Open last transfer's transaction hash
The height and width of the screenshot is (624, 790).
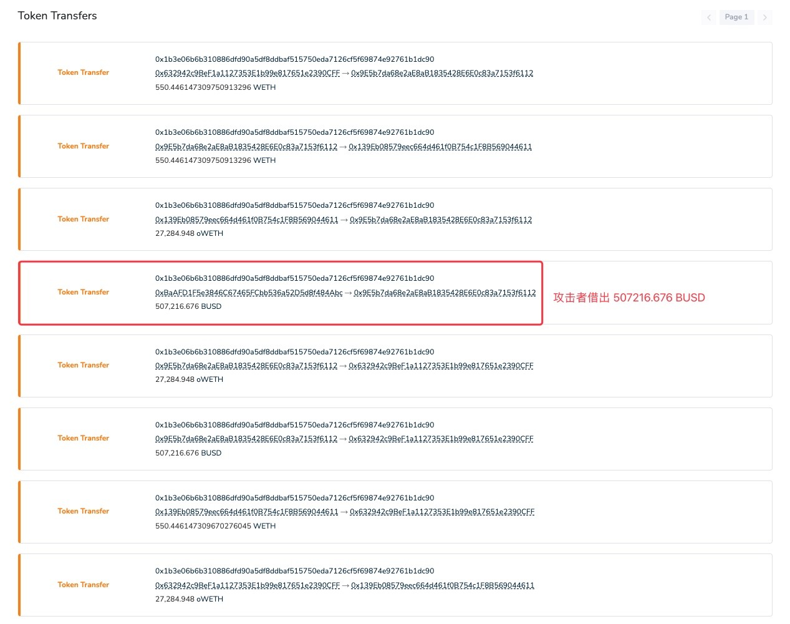[294, 571]
